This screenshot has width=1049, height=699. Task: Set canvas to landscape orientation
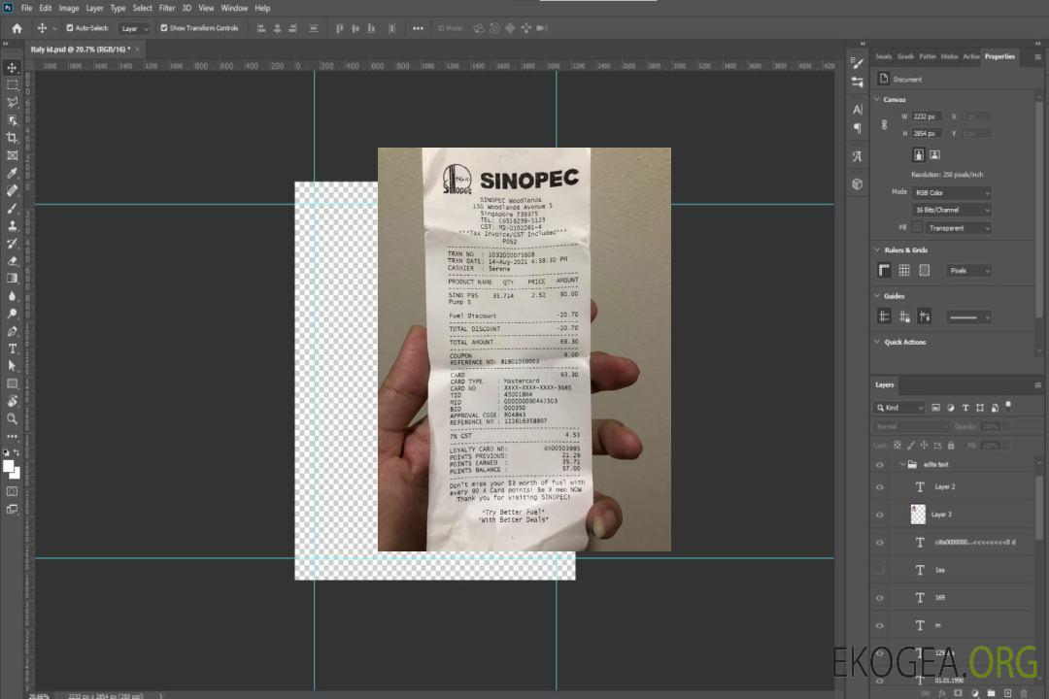[934, 154]
